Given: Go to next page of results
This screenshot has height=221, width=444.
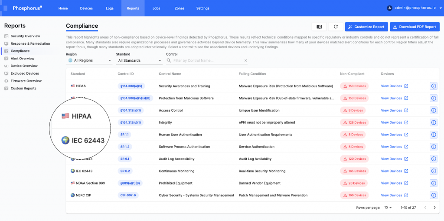Looking at the screenshot, I should pos(434,208).
